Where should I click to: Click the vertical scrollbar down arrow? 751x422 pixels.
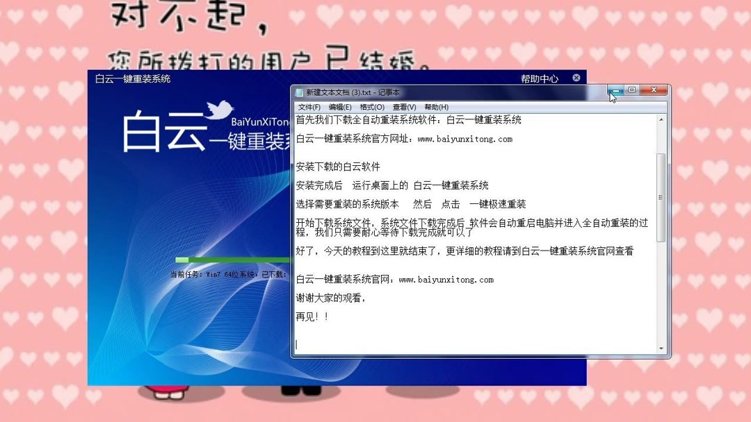(660, 347)
